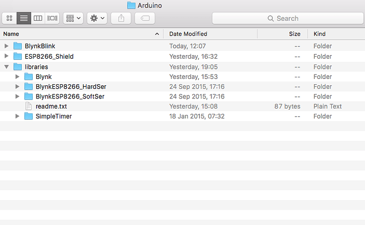The height and width of the screenshot is (225, 365).
Task: Select the libraries folder icon
Action: [17, 67]
